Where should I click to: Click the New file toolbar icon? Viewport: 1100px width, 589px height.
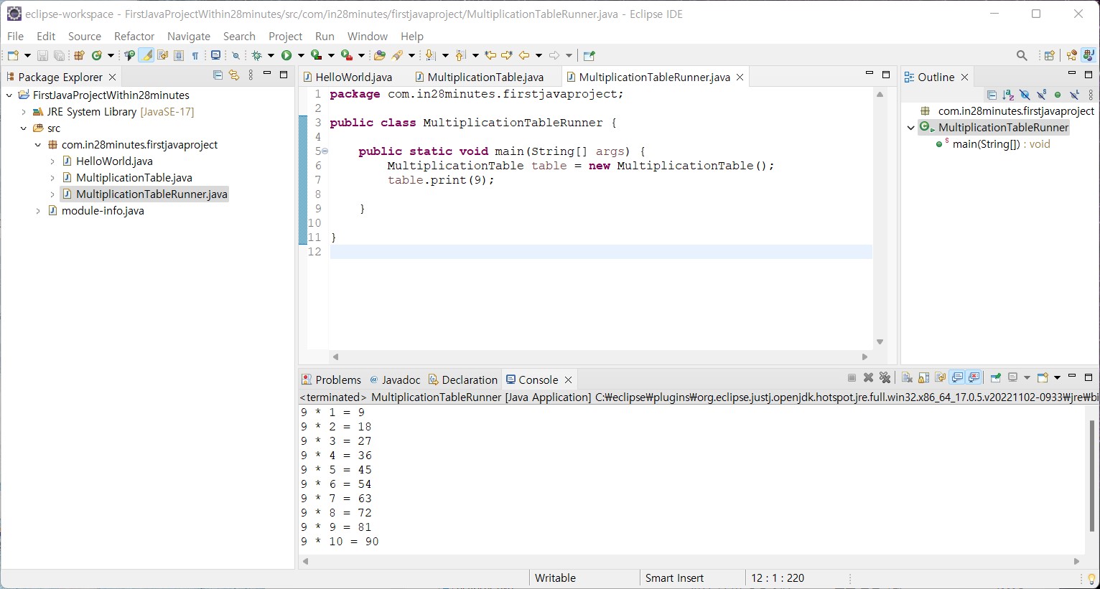click(x=13, y=55)
